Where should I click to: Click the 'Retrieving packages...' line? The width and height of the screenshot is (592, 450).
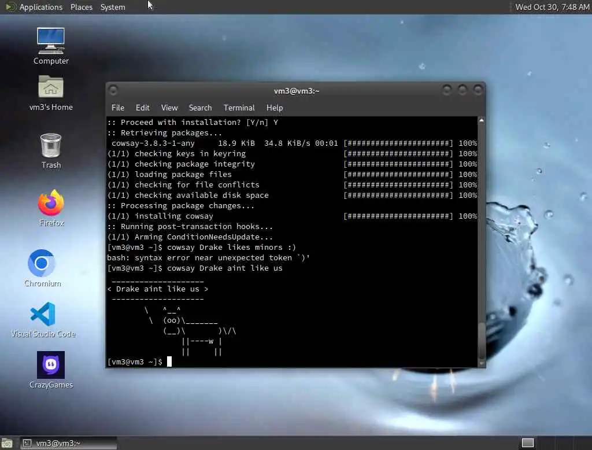tap(165, 133)
